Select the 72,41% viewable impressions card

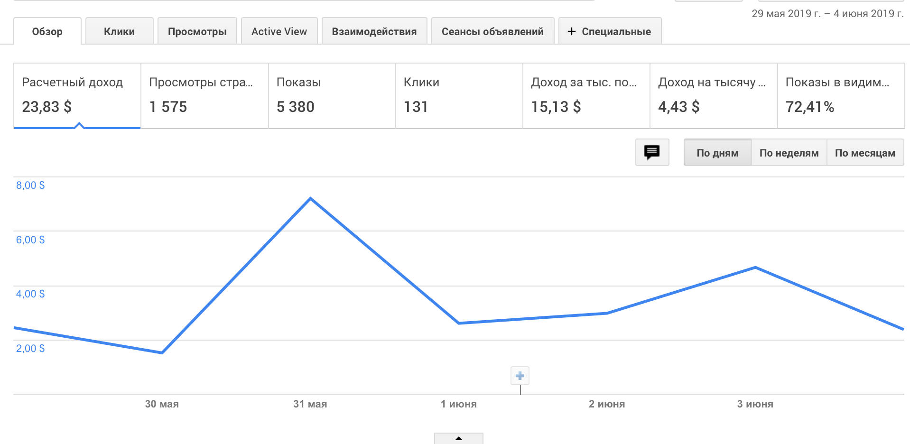[841, 95]
